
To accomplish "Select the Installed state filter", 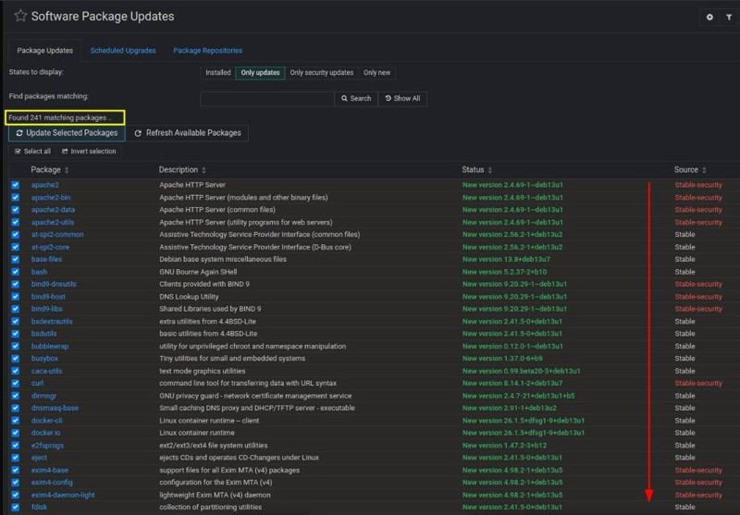I will tap(218, 73).
